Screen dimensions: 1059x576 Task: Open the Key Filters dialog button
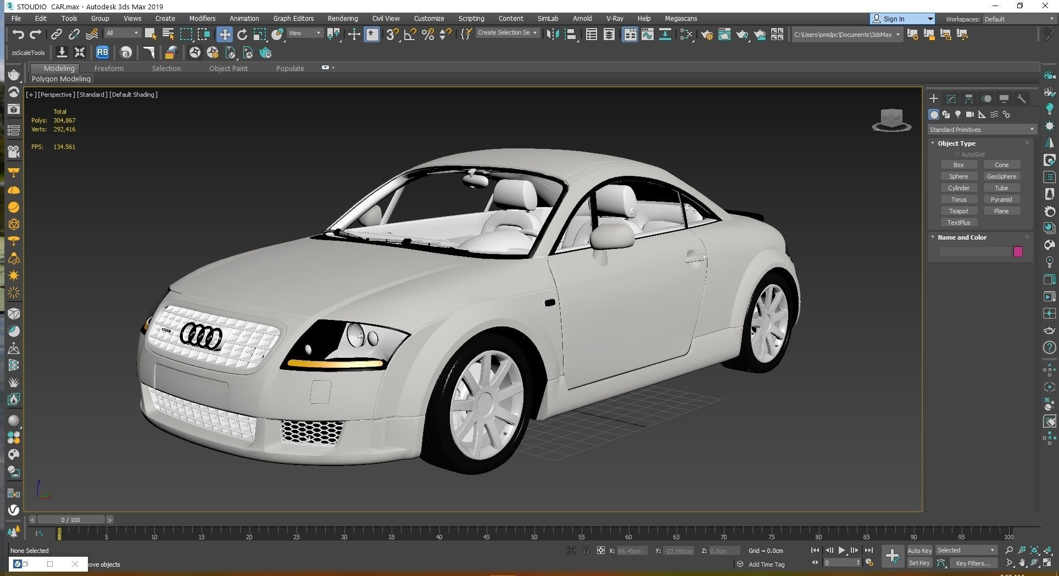click(973, 563)
